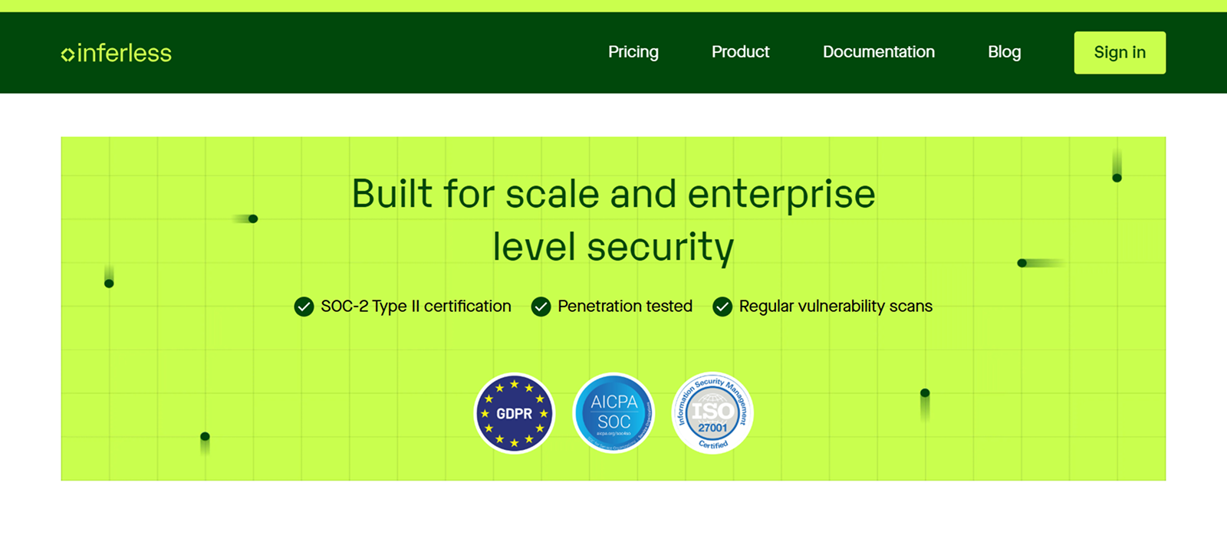The width and height of the screenshot is (1227, 555).
Task: Click the checkmark beside Regular vulnerability scans
Action: pyautogui.click(x=722, y=307)
